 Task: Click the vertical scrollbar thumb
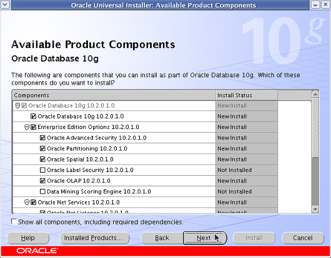pyautogui.click(x=315, y=127)
